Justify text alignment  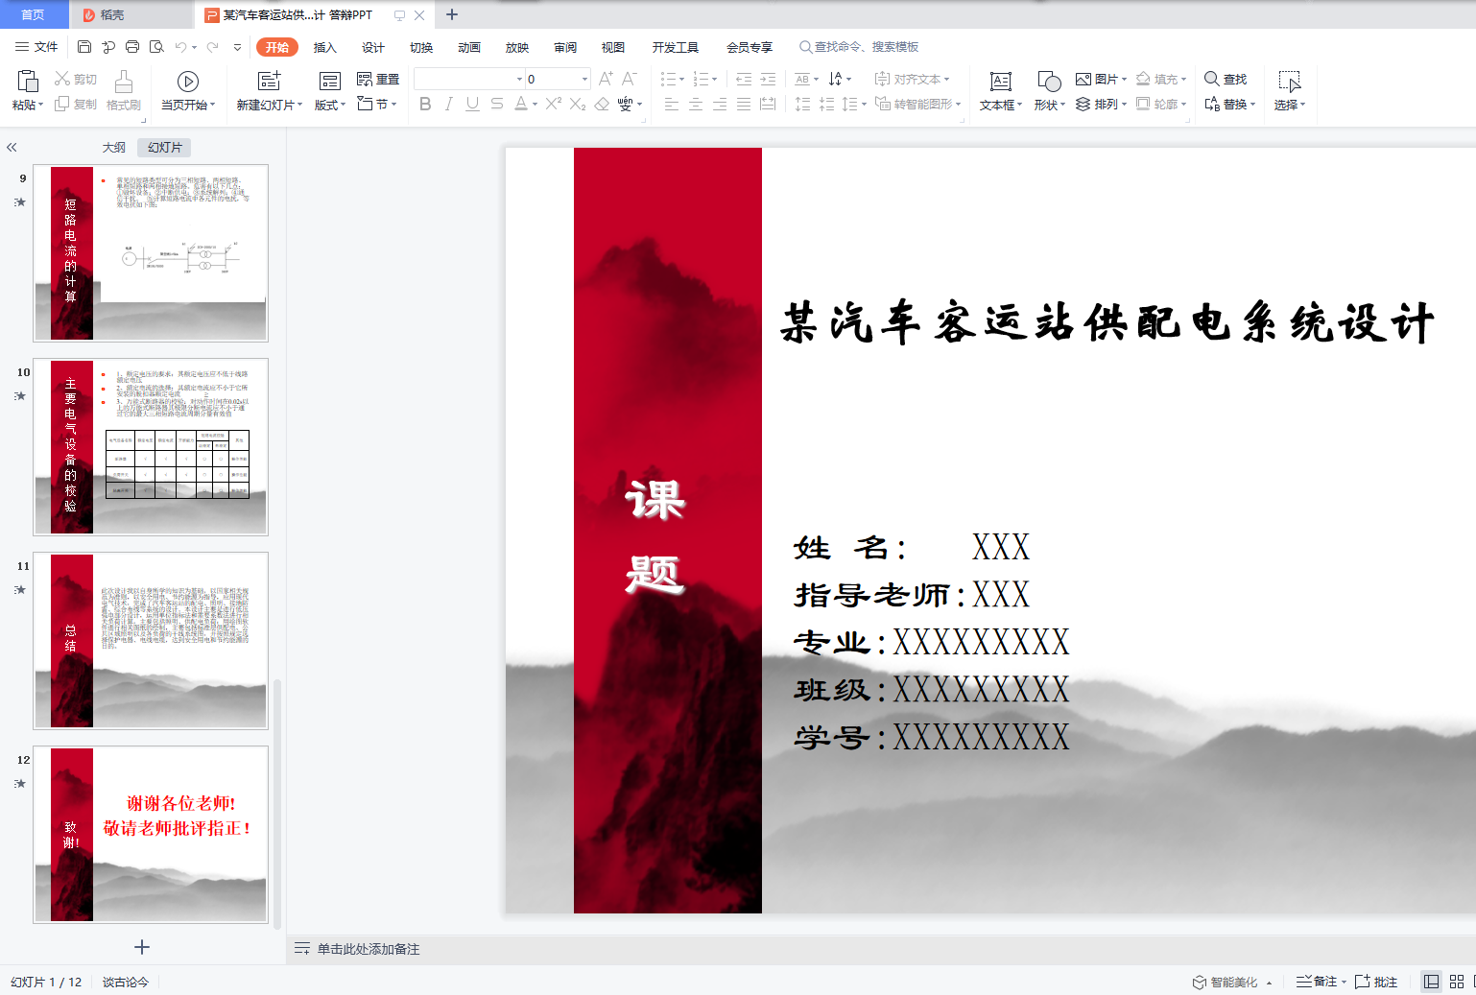click(x=744, y=104)
